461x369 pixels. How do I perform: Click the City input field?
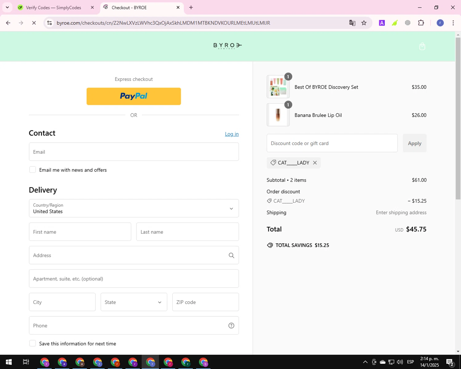[62, 302]
